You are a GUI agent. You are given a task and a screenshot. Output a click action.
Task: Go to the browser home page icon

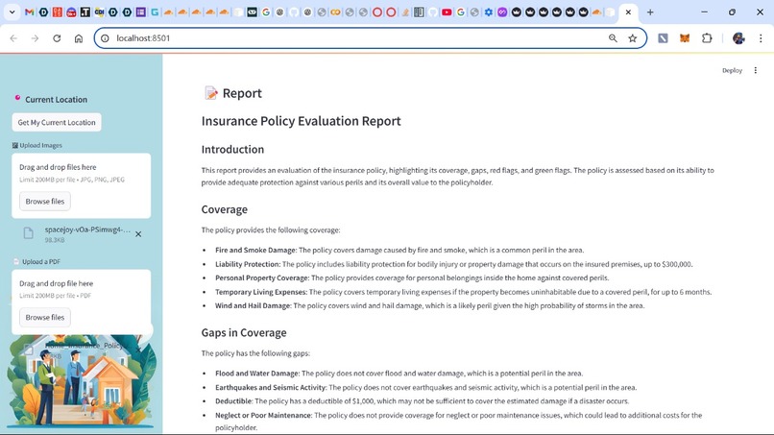coord(79,38)
